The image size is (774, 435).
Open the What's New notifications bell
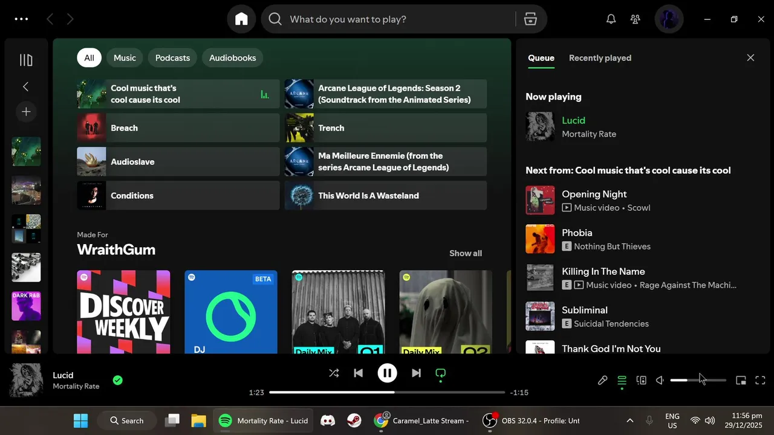[x=611, y=19]
